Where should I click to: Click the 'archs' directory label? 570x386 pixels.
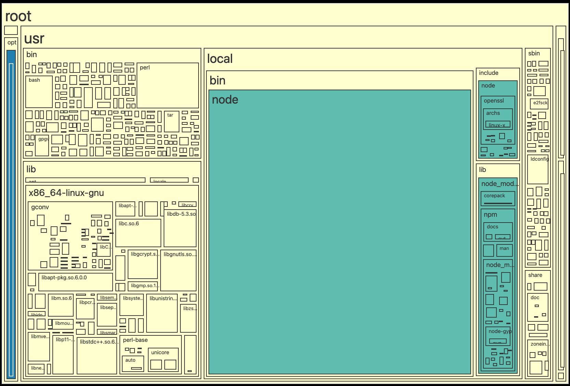click(x=493, y=113)
